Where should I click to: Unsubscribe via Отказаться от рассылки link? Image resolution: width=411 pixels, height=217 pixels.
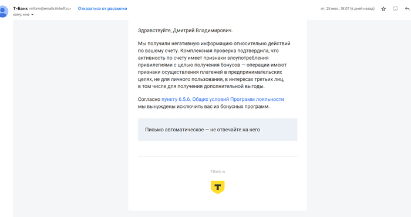[102, 9]
